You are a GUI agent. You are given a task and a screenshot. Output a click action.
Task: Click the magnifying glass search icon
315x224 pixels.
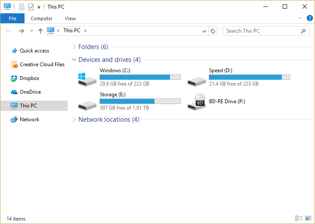[303, 31]
